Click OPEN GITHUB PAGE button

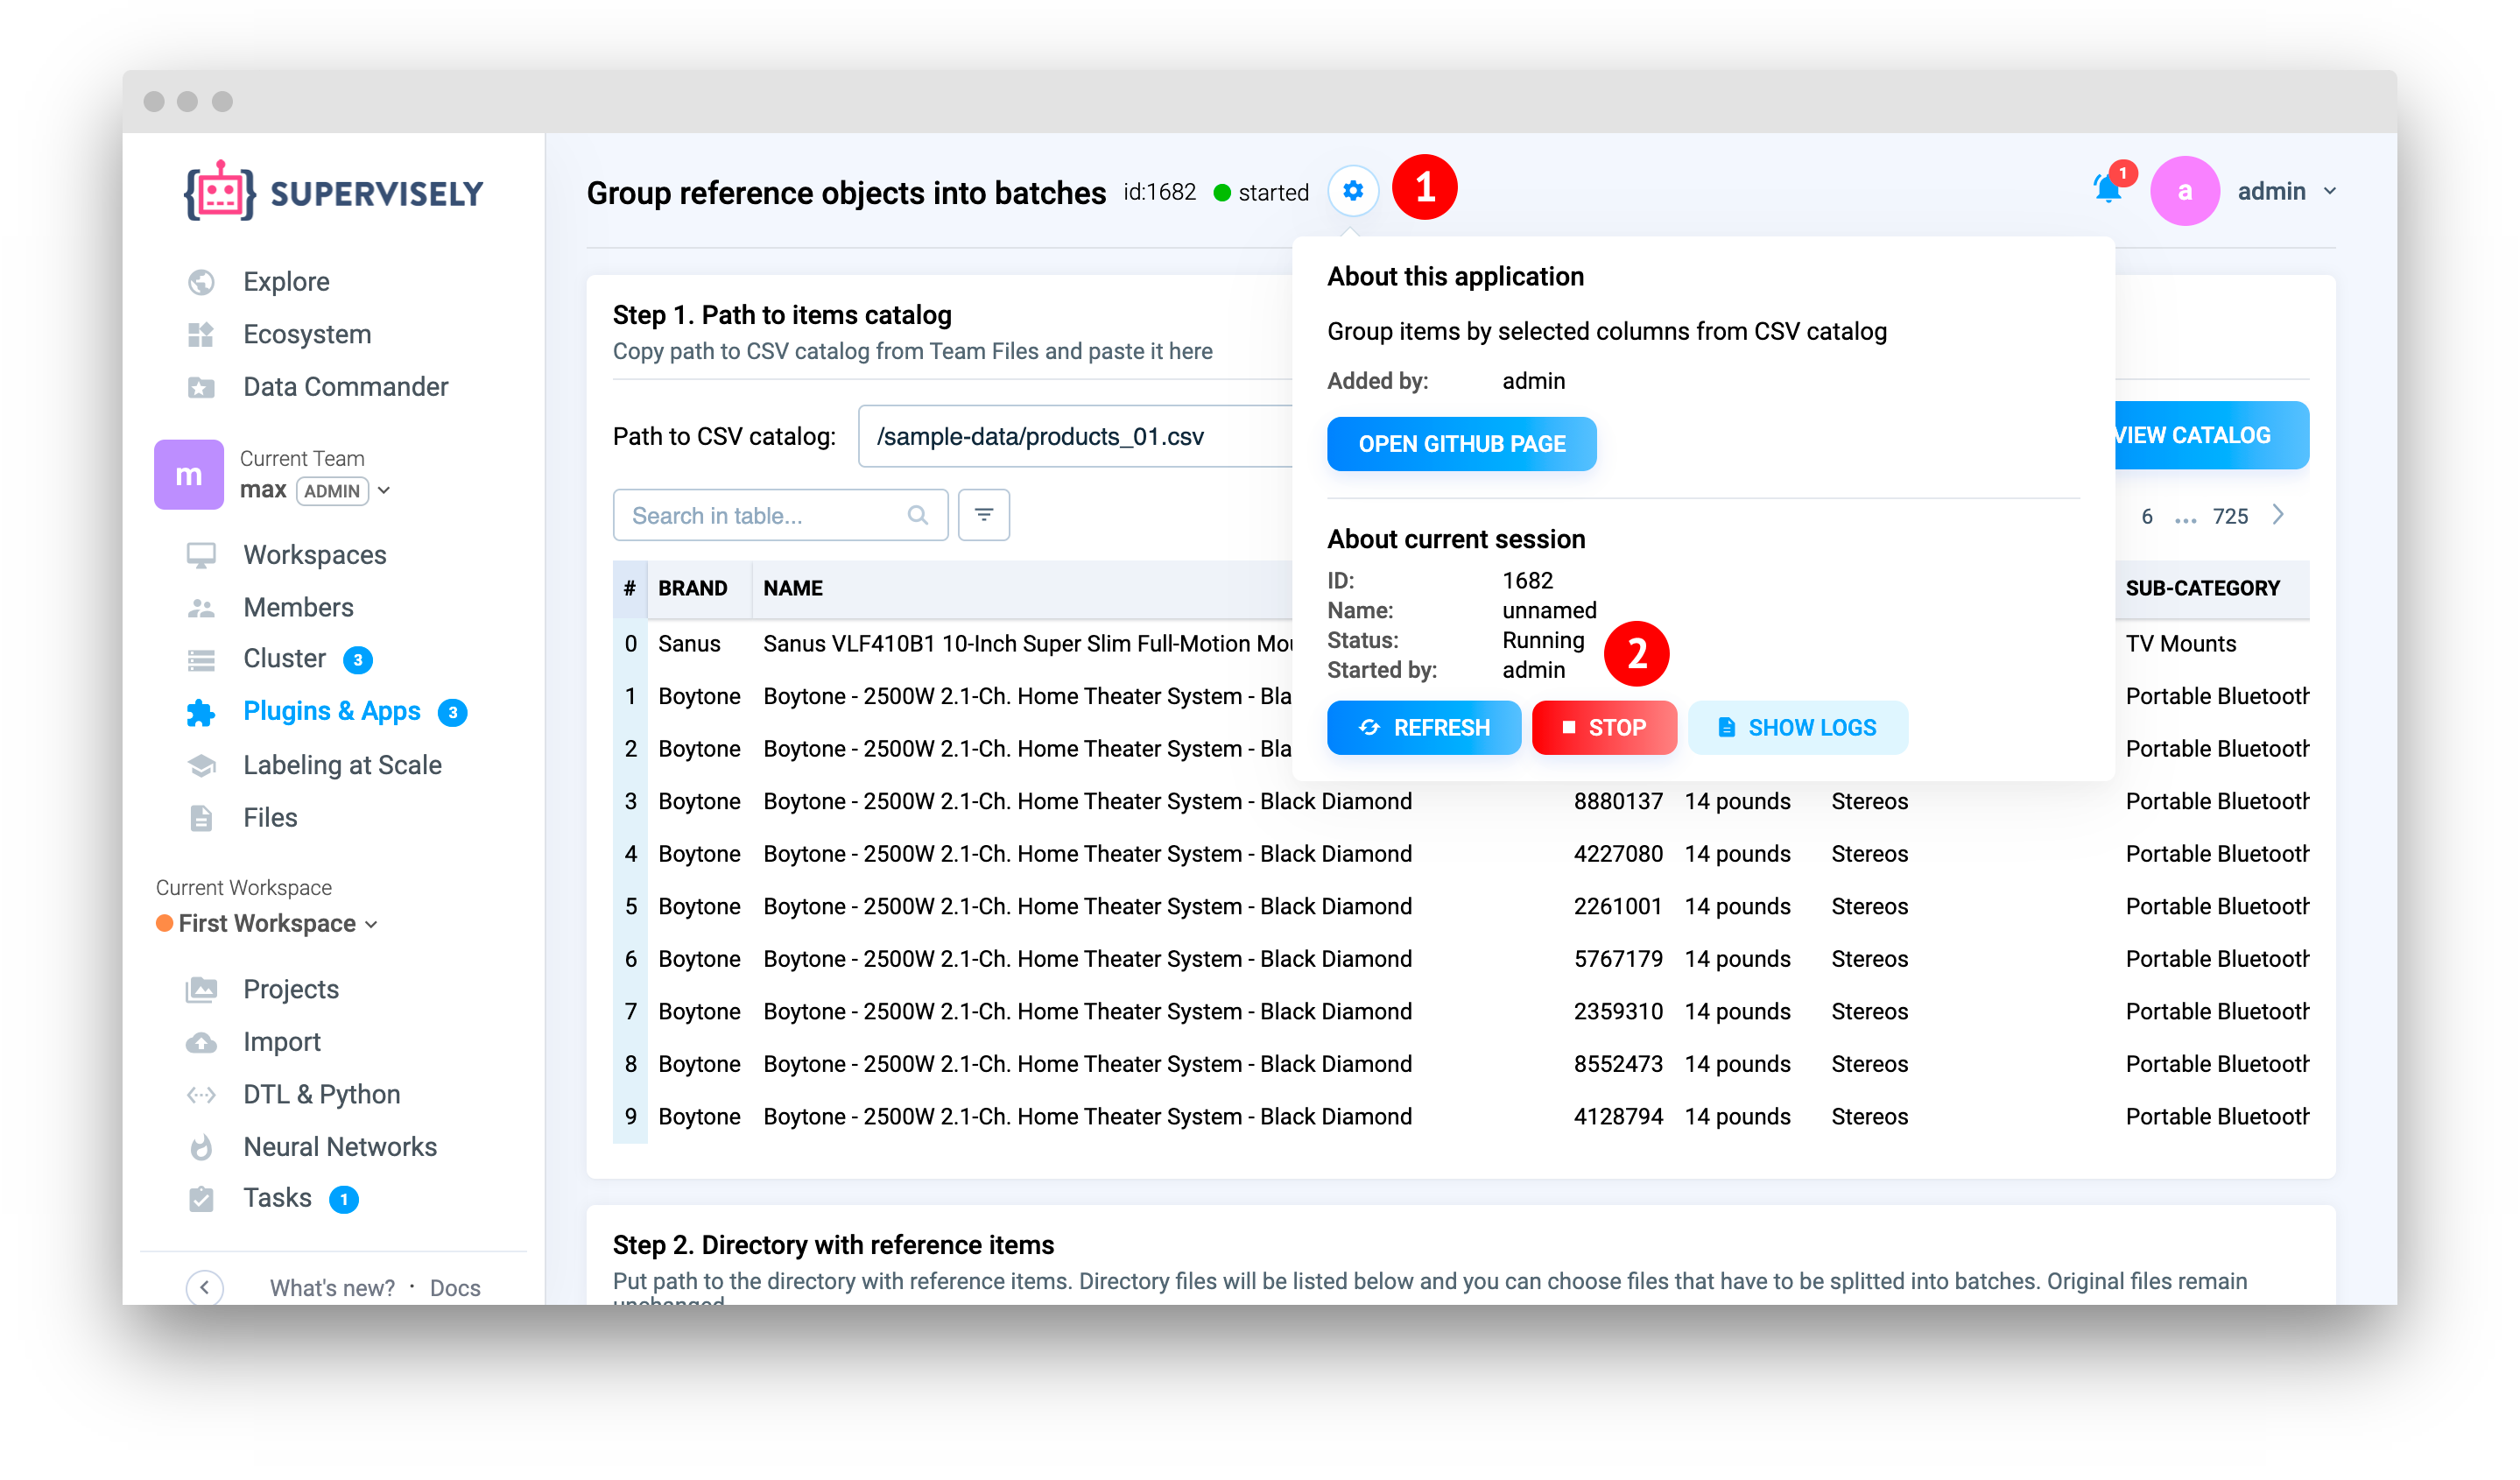click(x=1461, y=444)
